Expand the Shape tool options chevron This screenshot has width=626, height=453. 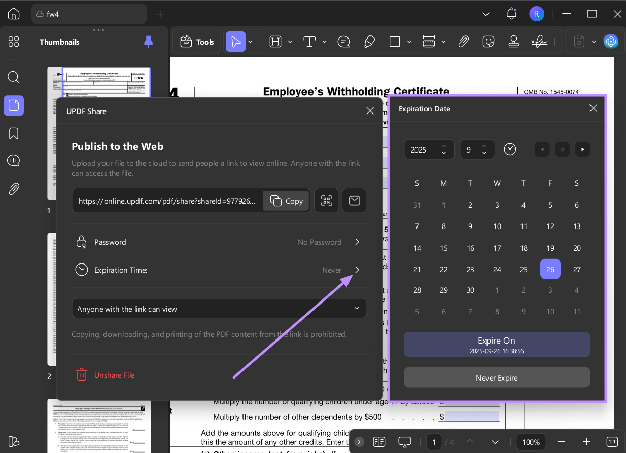click(x=409, y=42)
